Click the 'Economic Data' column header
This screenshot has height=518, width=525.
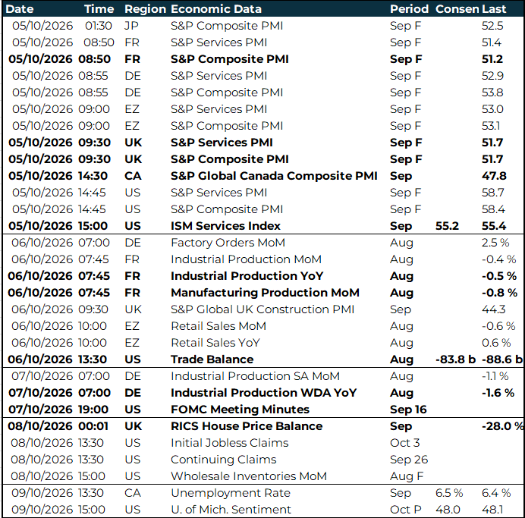216,9
